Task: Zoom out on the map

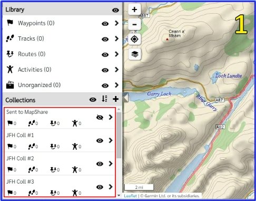Action: tap(134, 24)
